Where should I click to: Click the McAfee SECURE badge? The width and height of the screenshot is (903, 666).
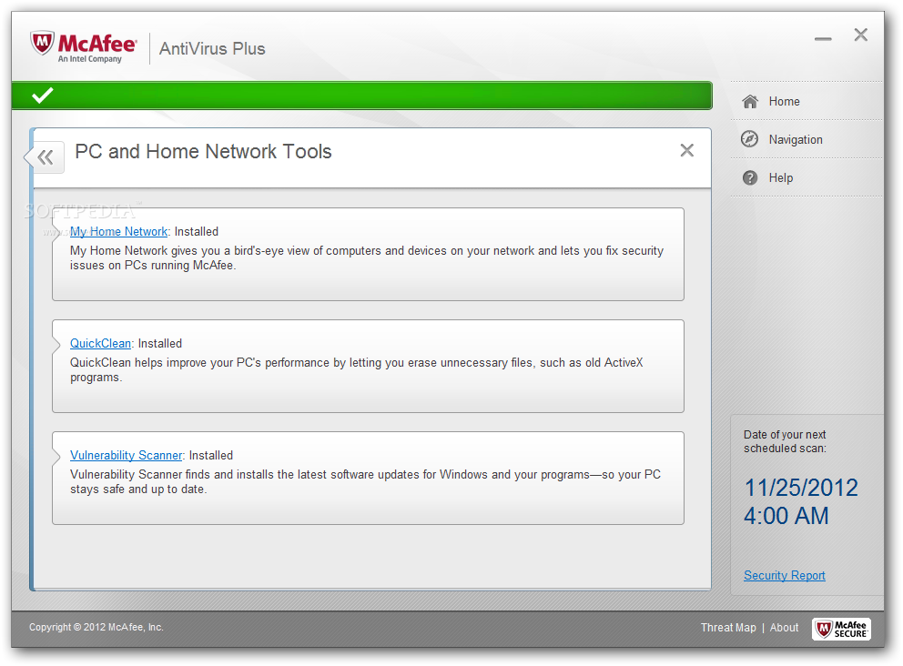pyautogui.click(x=841, y=629)
